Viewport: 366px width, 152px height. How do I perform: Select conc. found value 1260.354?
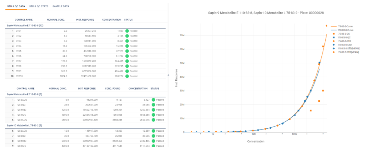(x=117, y=110)
